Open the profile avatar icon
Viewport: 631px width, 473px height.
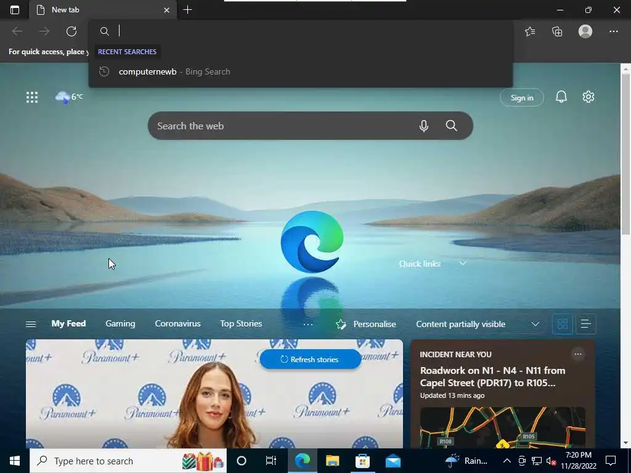[585, 31]
